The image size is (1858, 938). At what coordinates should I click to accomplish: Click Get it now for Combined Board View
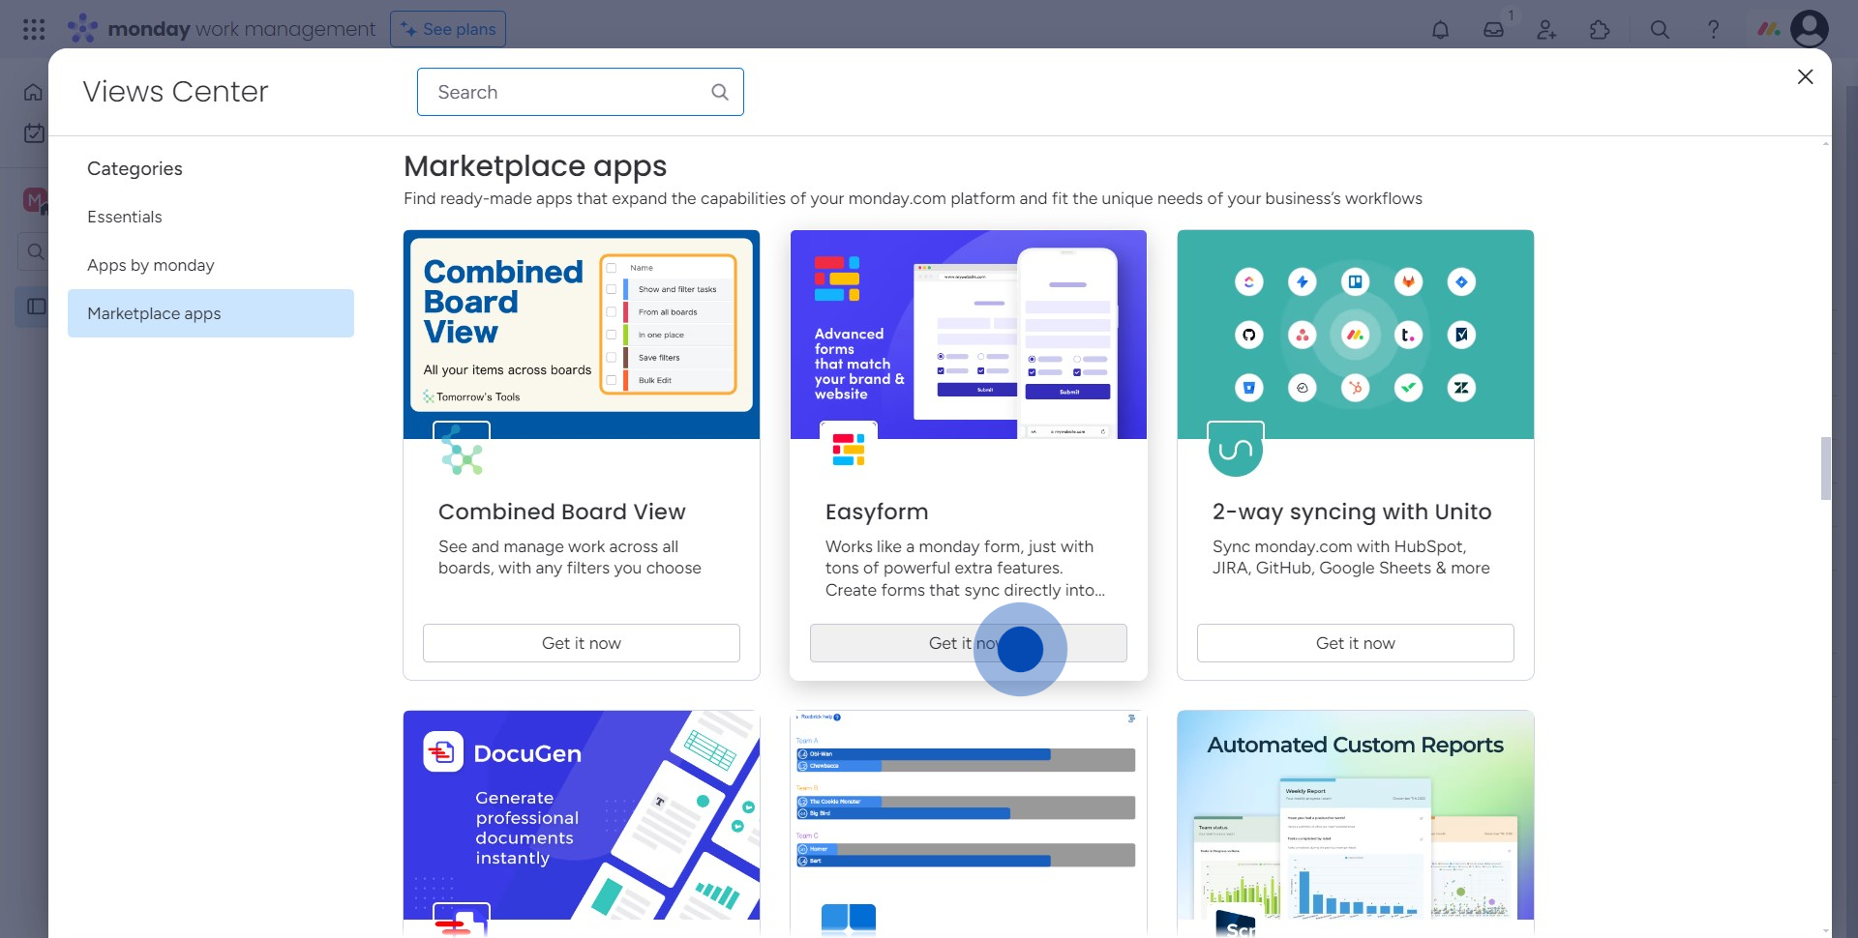point(581,643)
